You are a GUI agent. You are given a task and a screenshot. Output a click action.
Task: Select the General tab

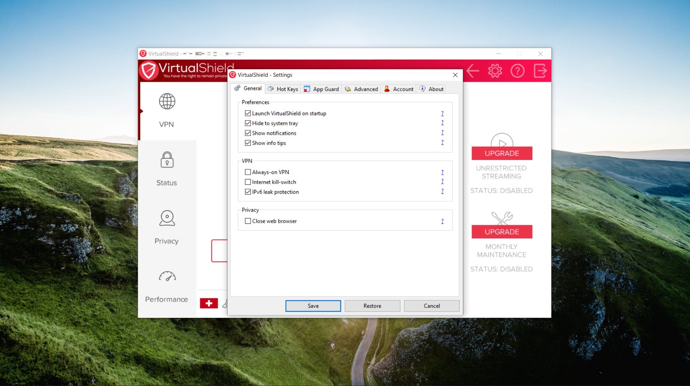[248, 88]
